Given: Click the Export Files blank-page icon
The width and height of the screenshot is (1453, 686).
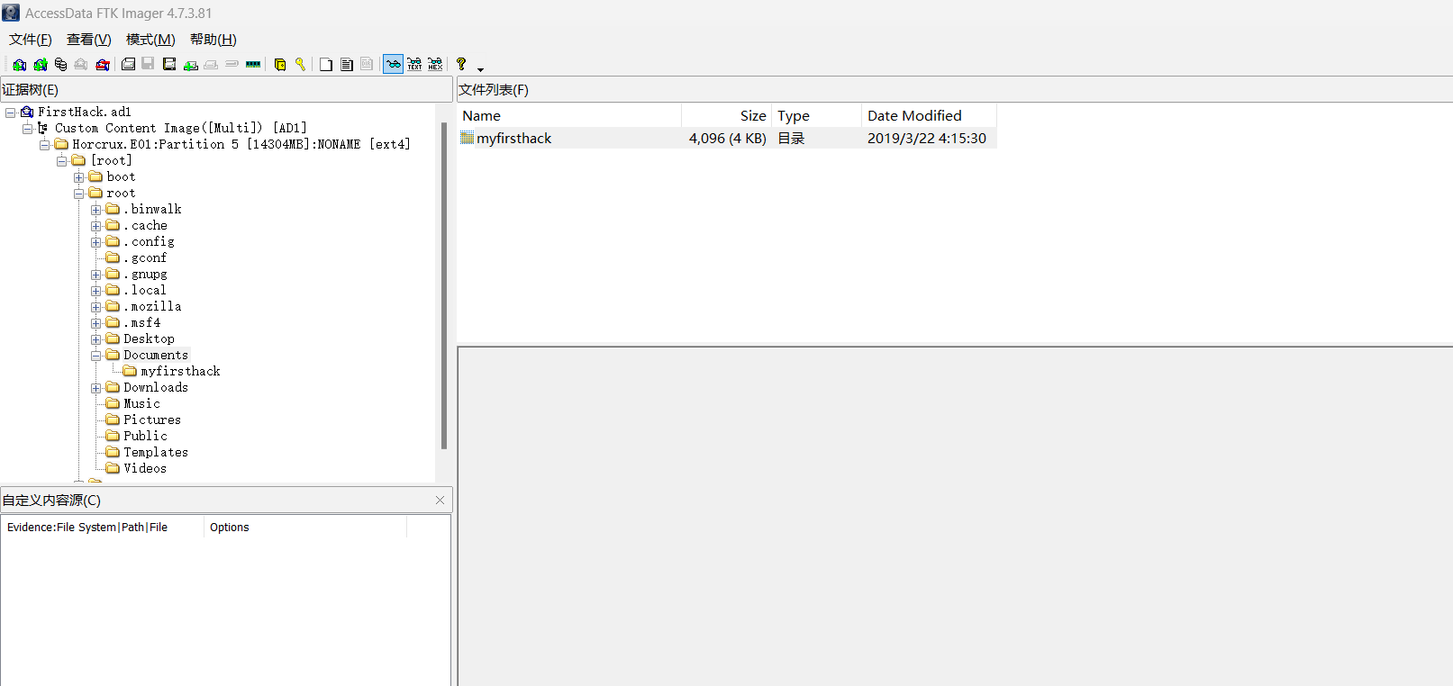Looking at the screenshot, I should click(326, 64).
